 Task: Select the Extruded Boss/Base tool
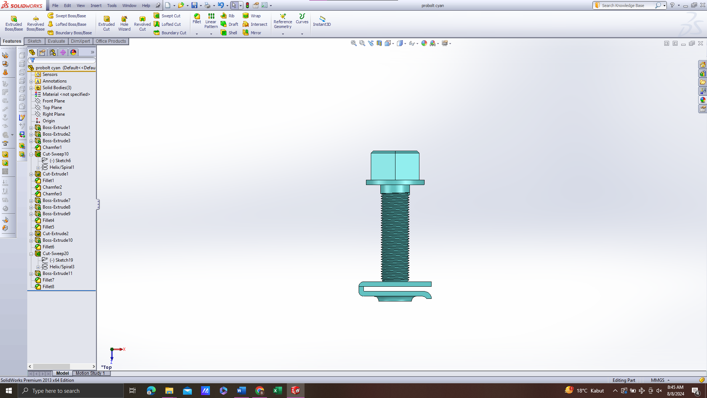tap(14, 23)
